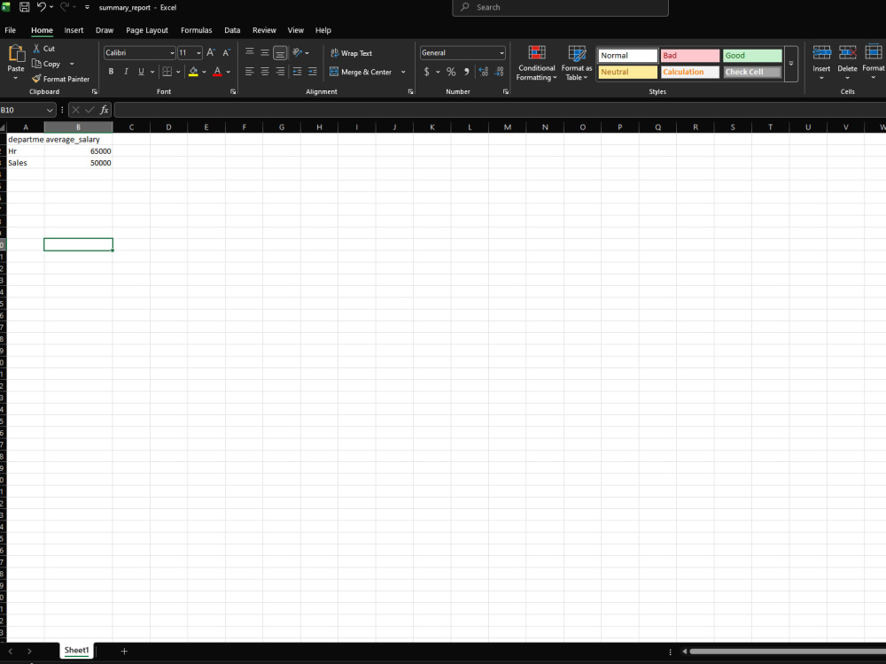The width and height of the screenshot is (886, 664).
Task: Increase font size with larger A icon
Action: tap(211, 52)
